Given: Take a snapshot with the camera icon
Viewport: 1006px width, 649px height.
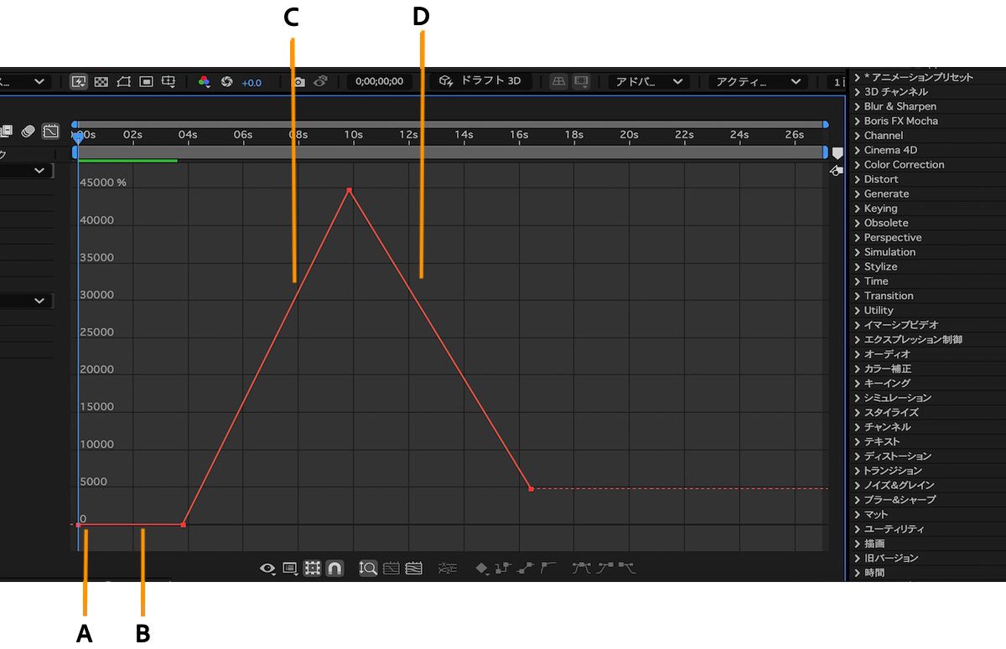Looking at the screenshot, I should [298, 82].
